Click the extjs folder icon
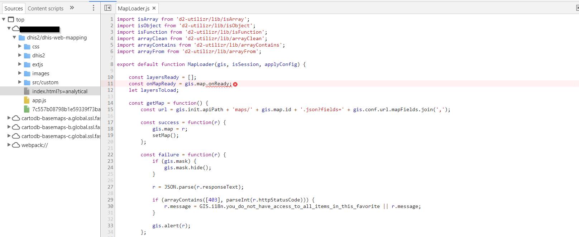579x237 pixels. pos(27,65)
